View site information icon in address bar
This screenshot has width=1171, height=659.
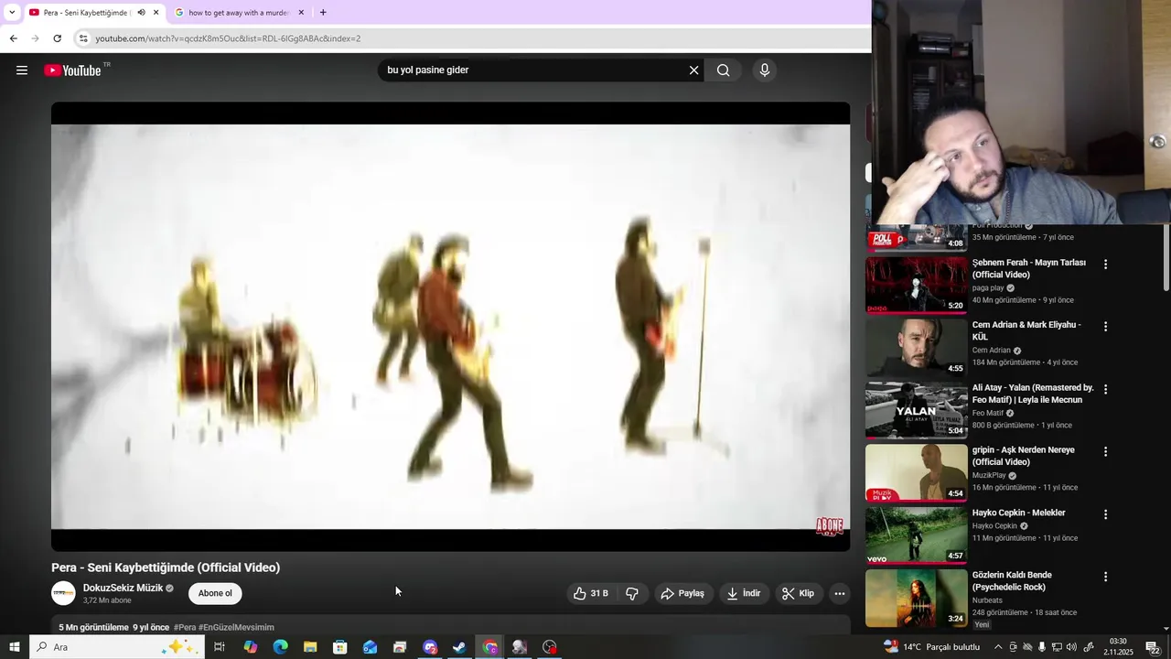[83, 38]
